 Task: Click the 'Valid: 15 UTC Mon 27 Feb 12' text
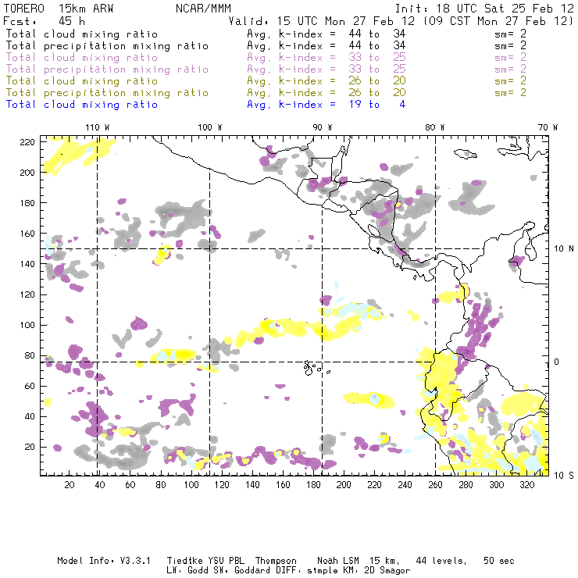[322, 21]
